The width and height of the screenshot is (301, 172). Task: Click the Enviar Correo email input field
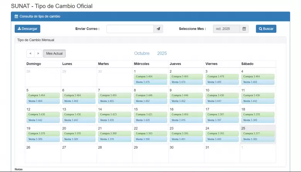pos(130,29)
